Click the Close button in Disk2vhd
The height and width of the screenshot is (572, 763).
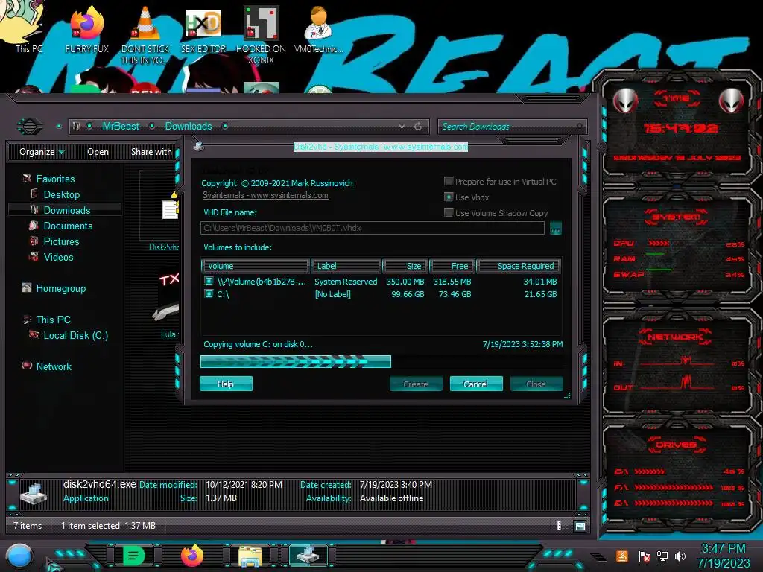tap(536, 384)
